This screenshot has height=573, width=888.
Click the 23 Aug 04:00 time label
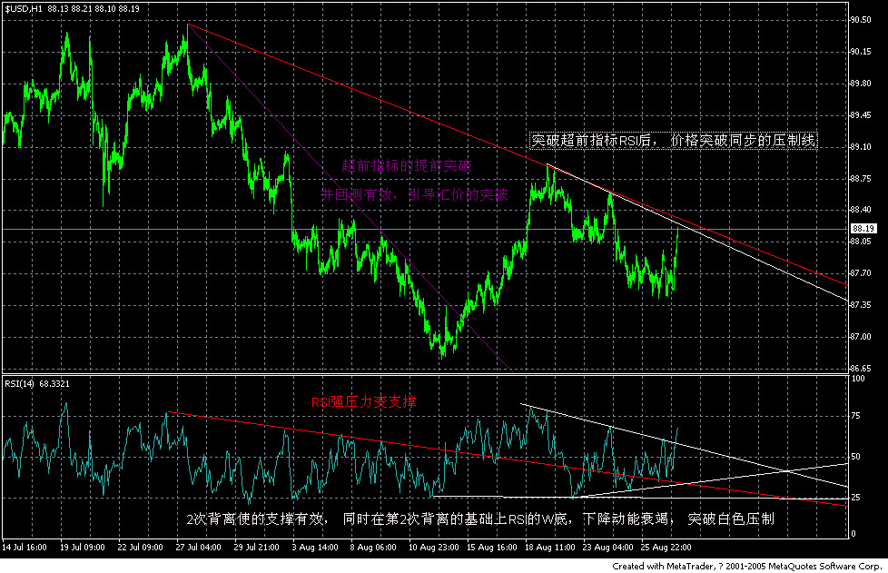[x=607, y=548]
